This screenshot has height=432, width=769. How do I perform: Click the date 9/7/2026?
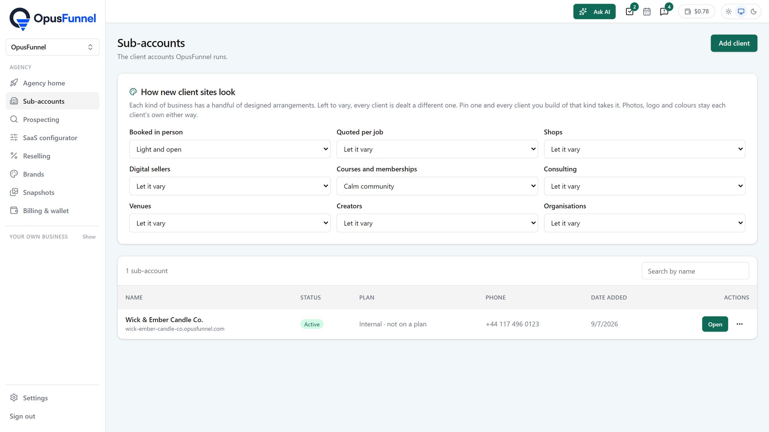(604, 324)
